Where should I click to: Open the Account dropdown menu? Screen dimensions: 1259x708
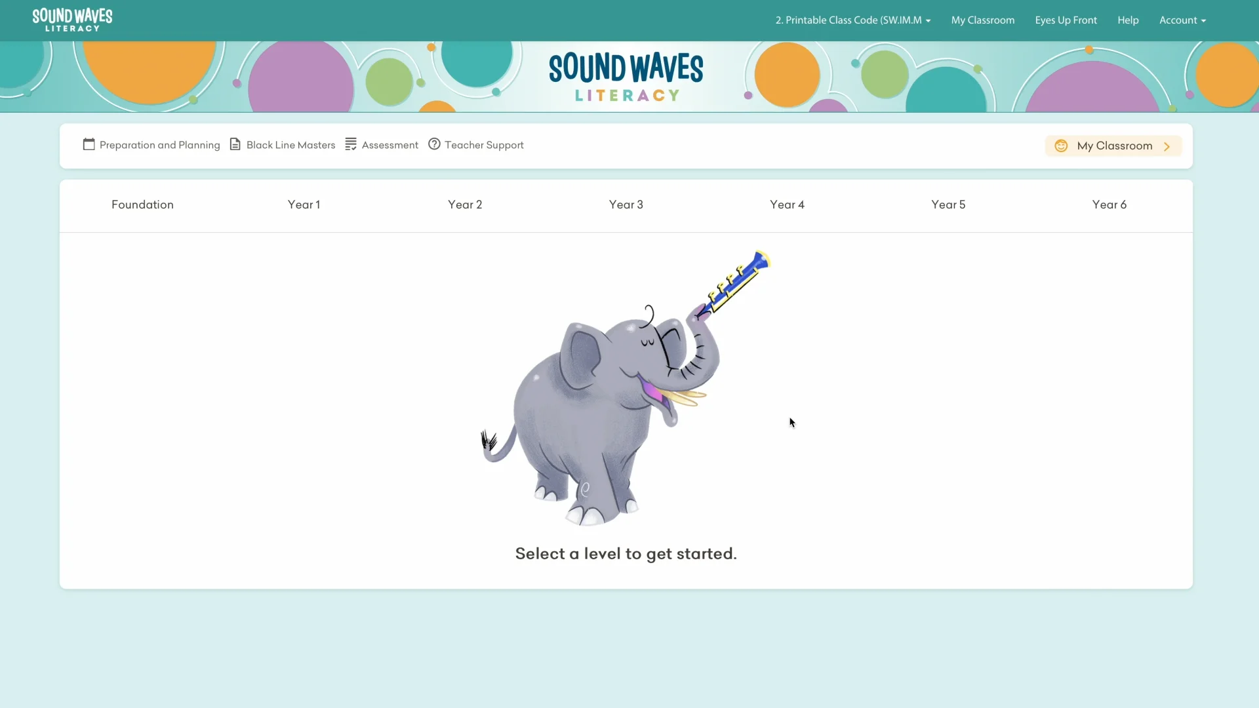[1182, 20]
